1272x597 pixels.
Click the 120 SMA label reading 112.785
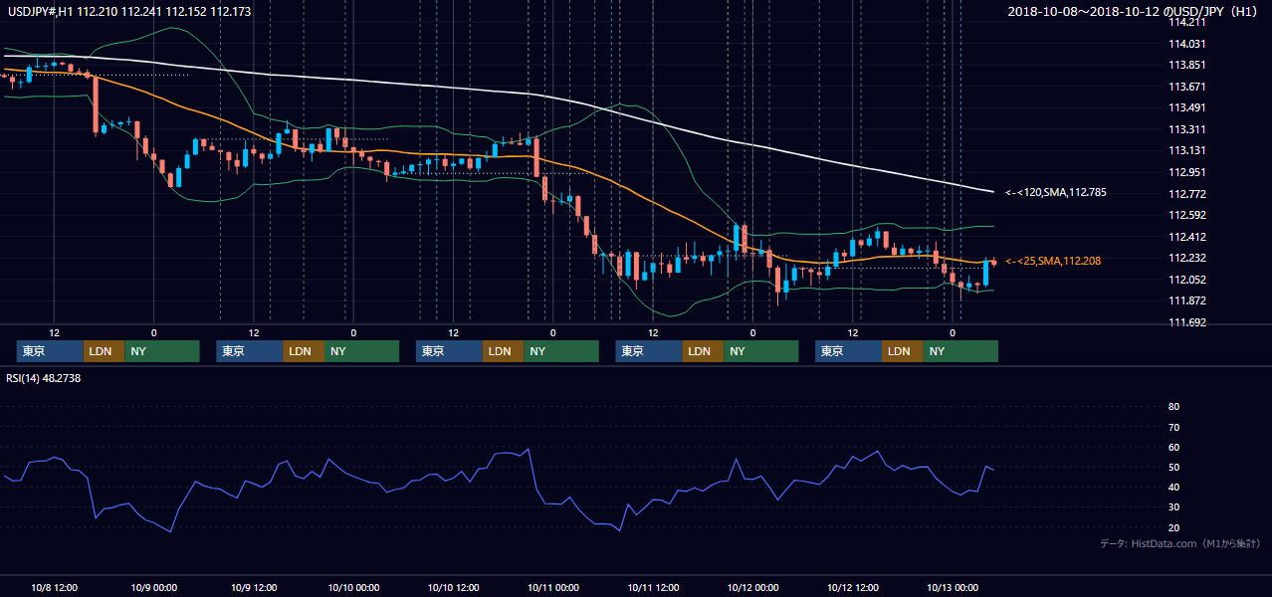[x=1055, y=193]
